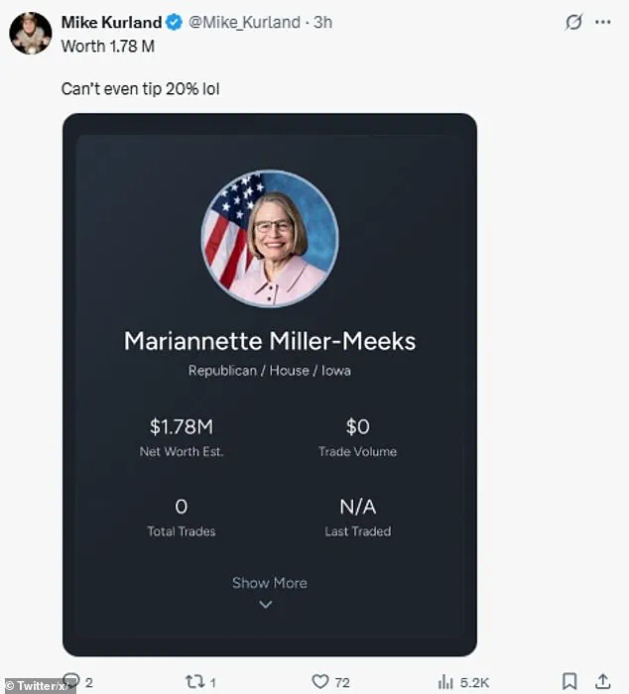The image size is (629, 694).
Task: View tweet analytics bar-chart icon
Action: click(x=445, y=682)
